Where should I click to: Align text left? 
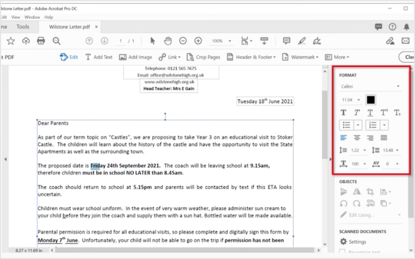[343, 138]
